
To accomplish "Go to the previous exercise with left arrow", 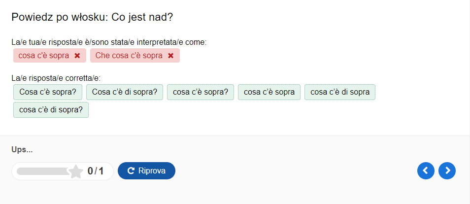I will coord(426,170).
